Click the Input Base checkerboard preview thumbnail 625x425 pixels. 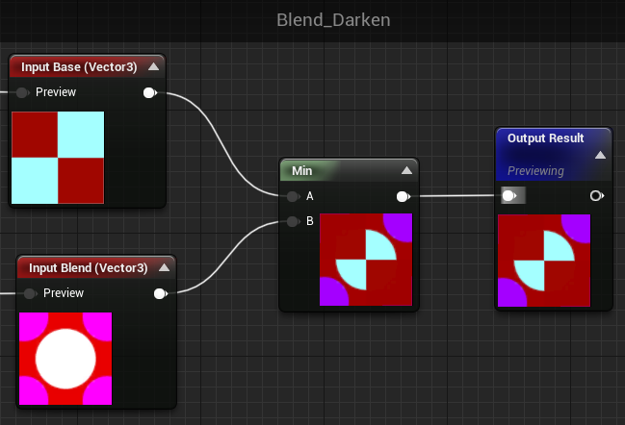58,158
